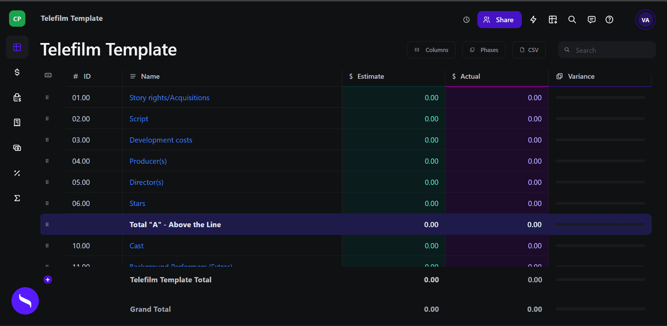The image size is (667, 326).
Task: Open the table export icon in header
Action: [553, 20]
